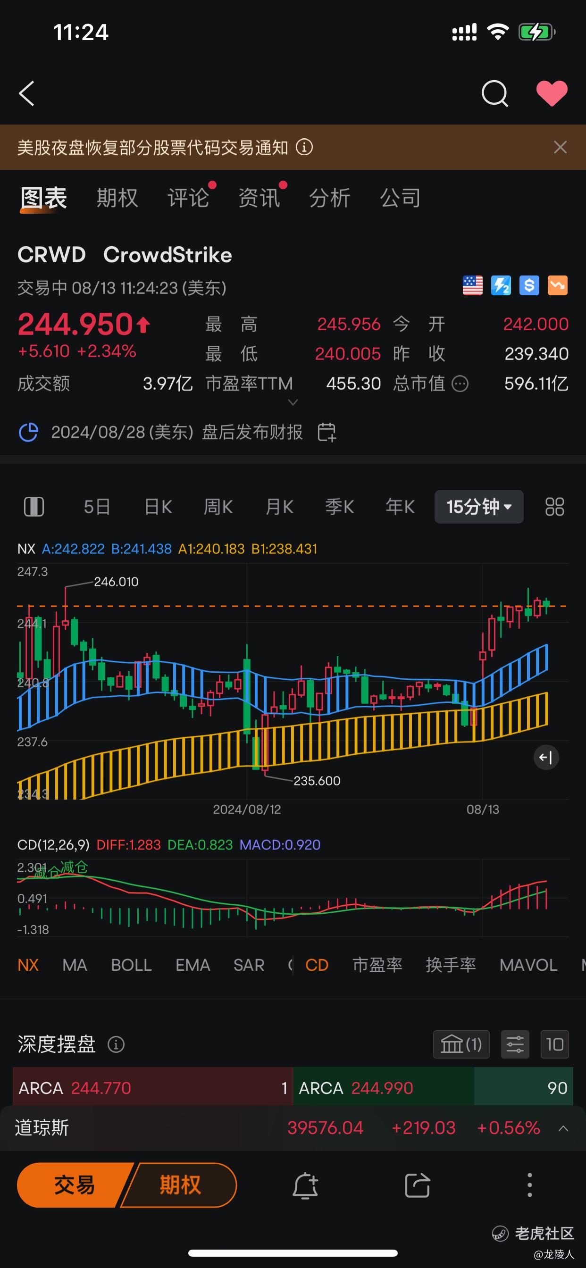This screenshot has width=586, height=1268.
Task: Tap the US flag market icon
Action: [x=473, y=285]
